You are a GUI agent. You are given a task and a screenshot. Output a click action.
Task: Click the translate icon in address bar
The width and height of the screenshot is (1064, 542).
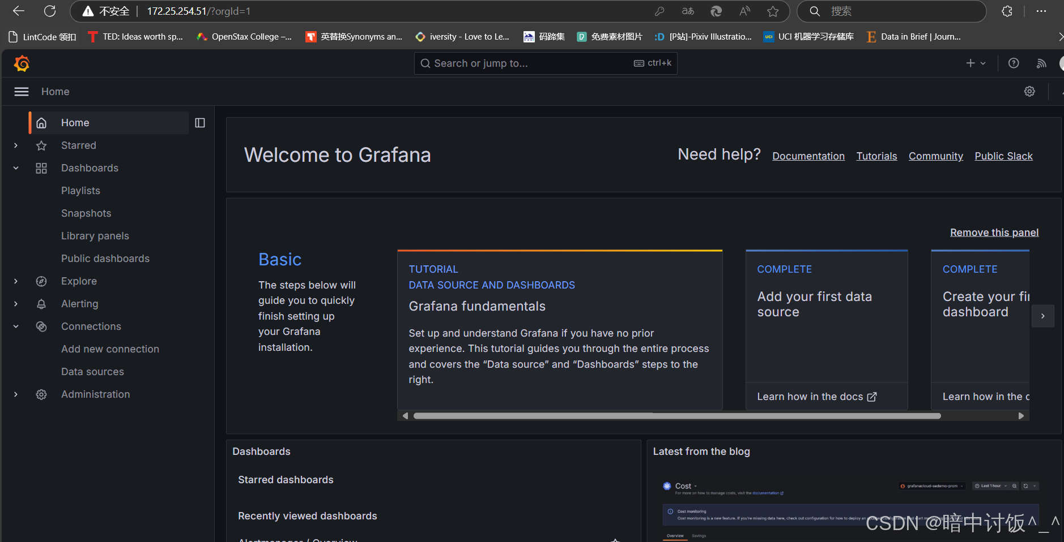pos(688,11)
